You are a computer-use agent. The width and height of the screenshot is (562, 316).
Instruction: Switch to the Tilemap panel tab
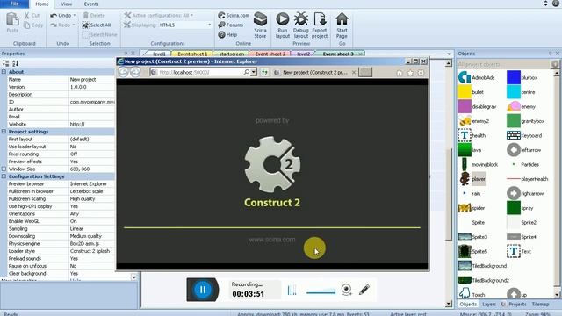(540, 304)
